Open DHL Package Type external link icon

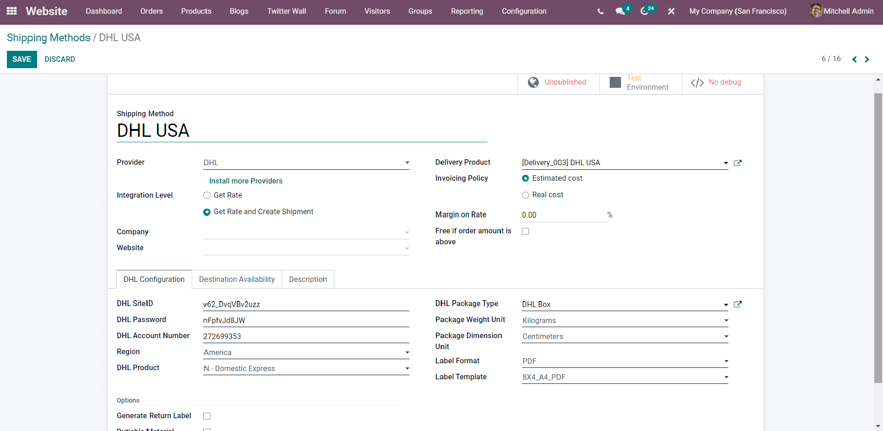pos(738,304)
